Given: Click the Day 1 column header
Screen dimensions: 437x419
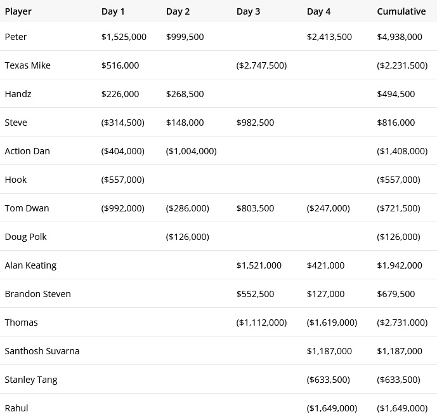Looking at the screenshot, I should coord(114,11).
